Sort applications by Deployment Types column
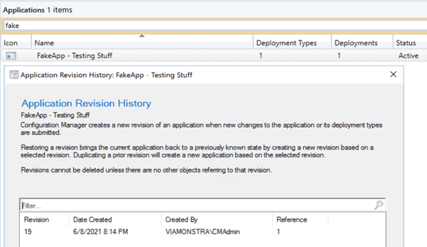 point(292,42)
